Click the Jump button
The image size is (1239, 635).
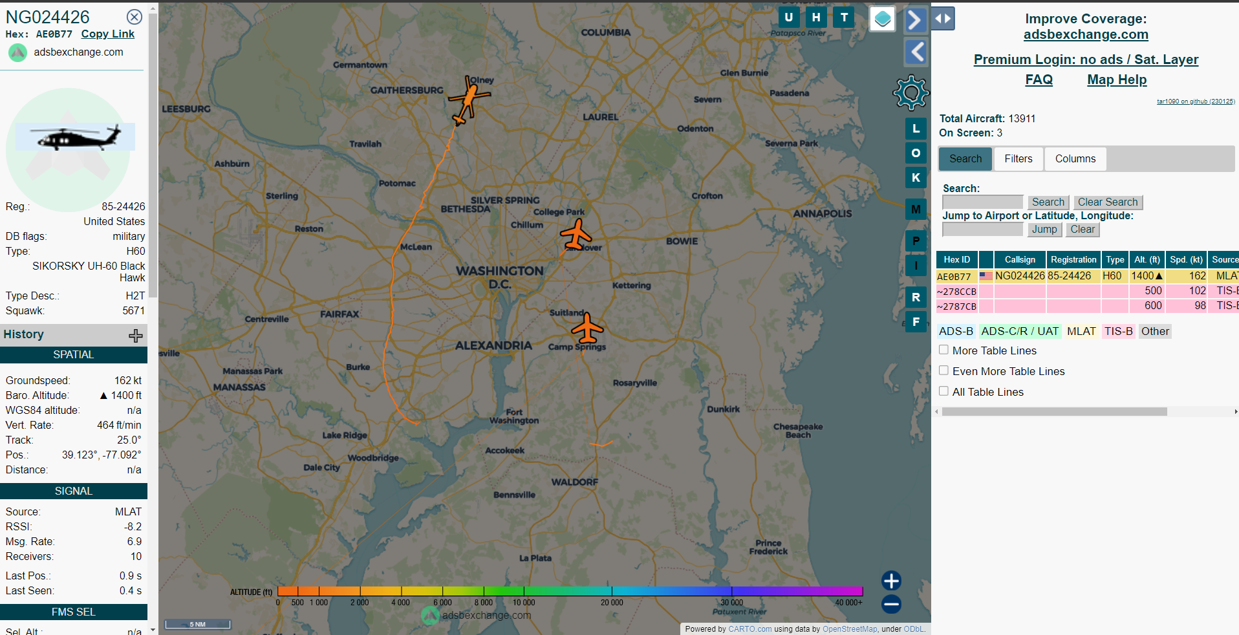(1044, 230)
